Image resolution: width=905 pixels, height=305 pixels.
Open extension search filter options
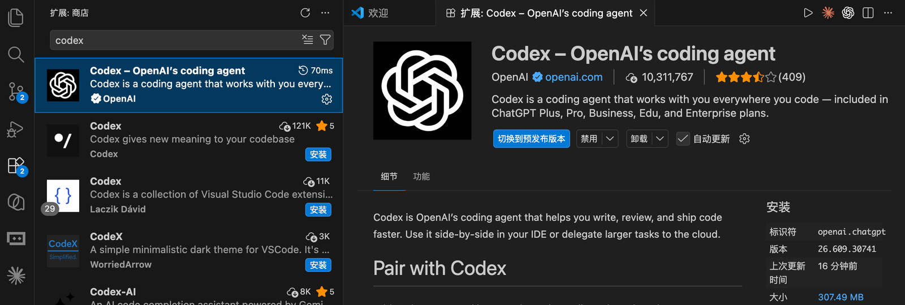pos(325,40)
